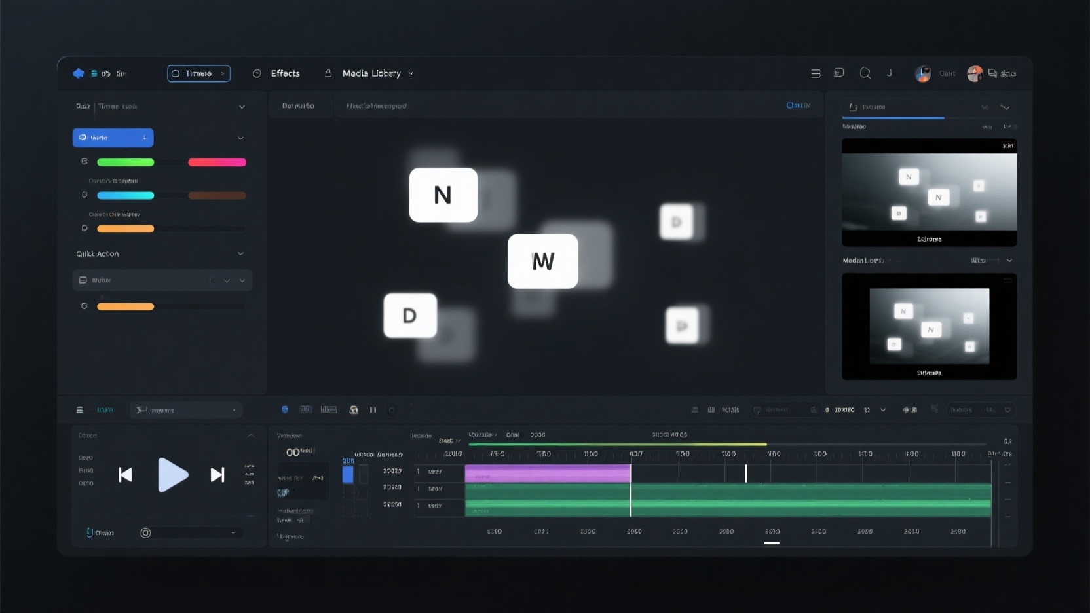Screen dimensions: 1090x613
Task: Skip to the previous clip
Action: [x=125, y=475]
